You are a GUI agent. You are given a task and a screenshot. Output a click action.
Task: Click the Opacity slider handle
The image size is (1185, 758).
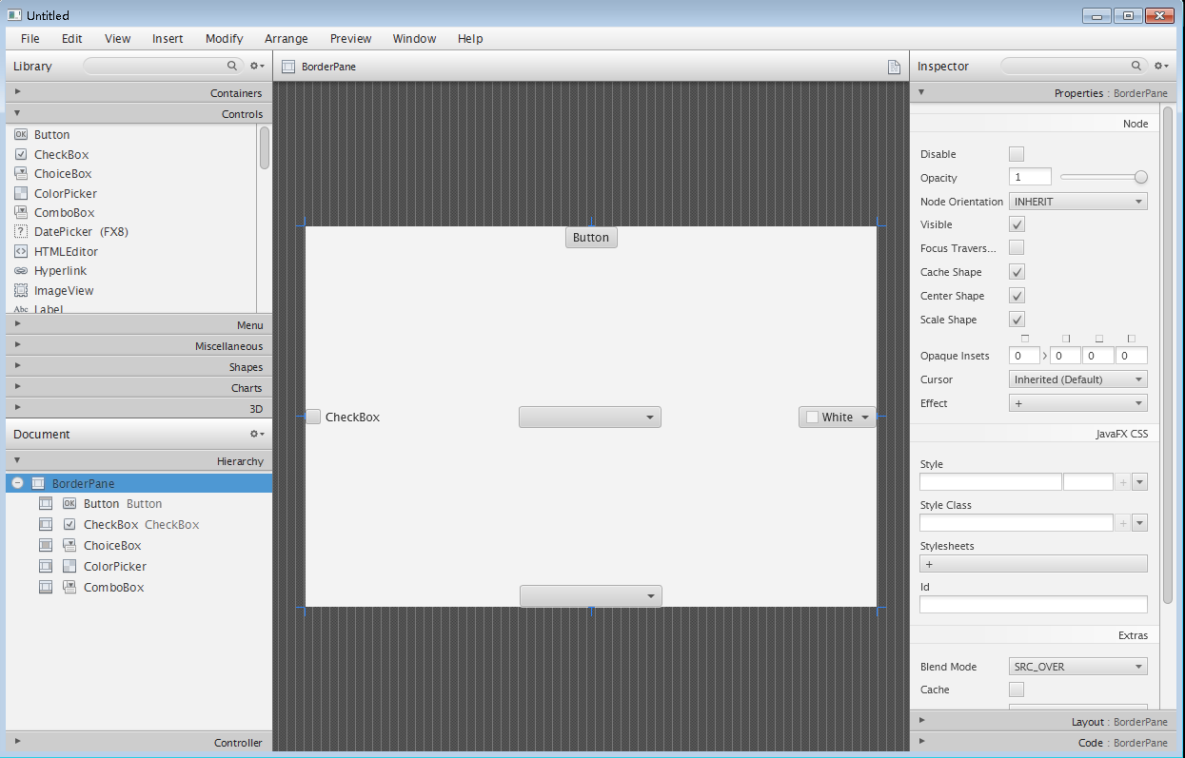click(x=1141, y=177)
